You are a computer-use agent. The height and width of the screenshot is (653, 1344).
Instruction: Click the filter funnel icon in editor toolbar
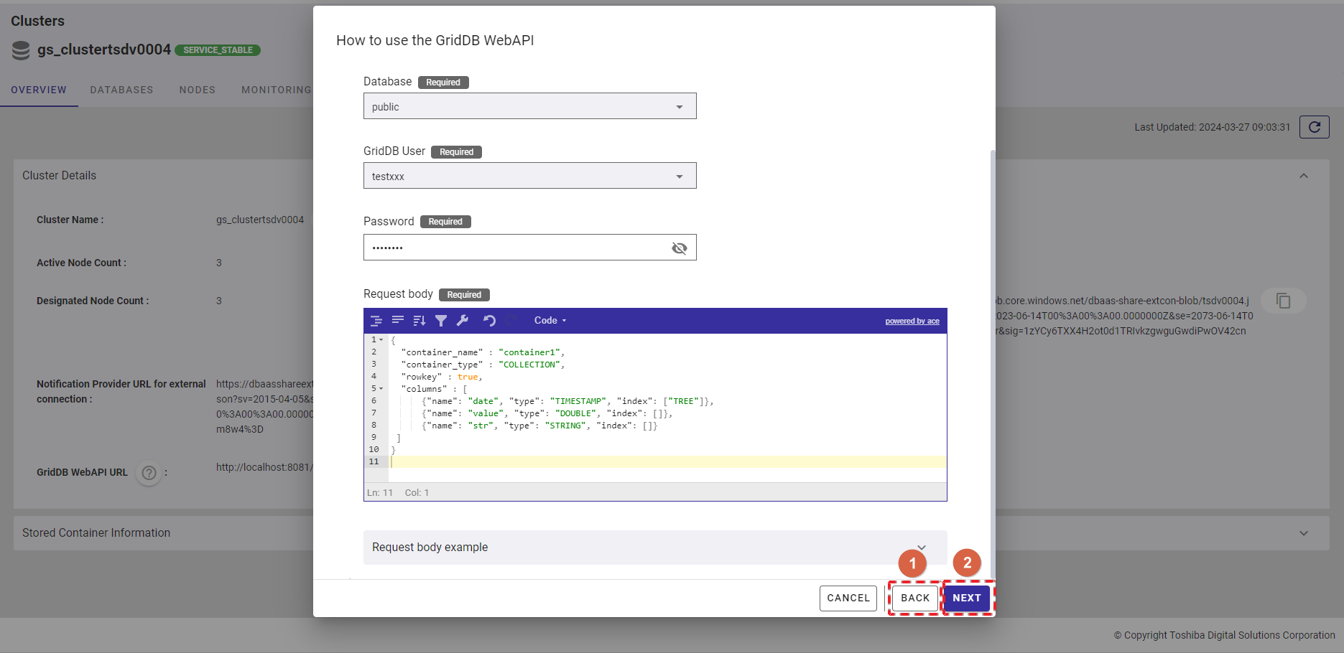coord(441,321)
